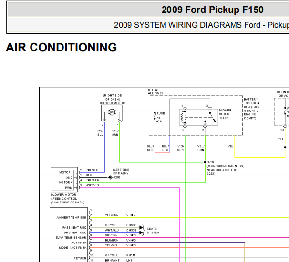Click the 'BLU/BRN' wire label
This screenshot has width=289, height=262.
112,240
